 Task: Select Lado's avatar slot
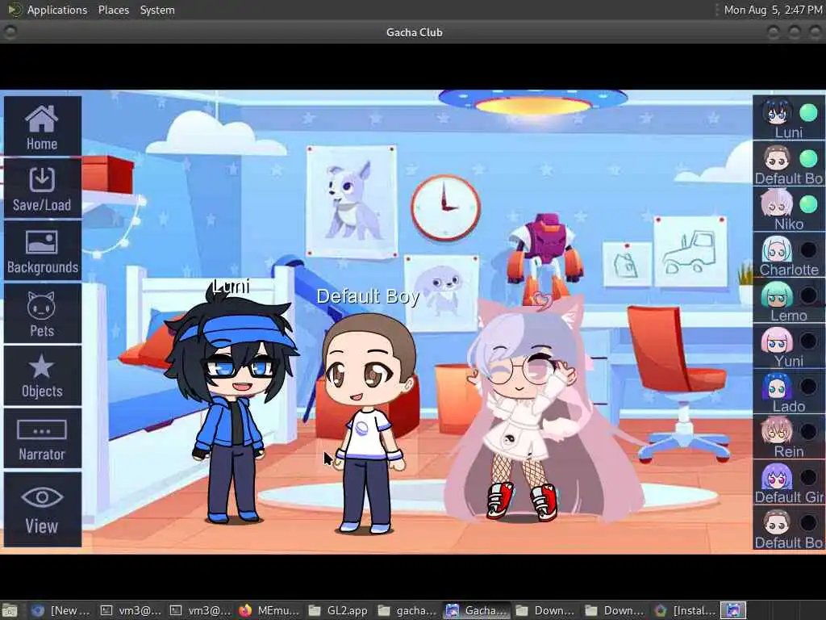pos(778,385)
